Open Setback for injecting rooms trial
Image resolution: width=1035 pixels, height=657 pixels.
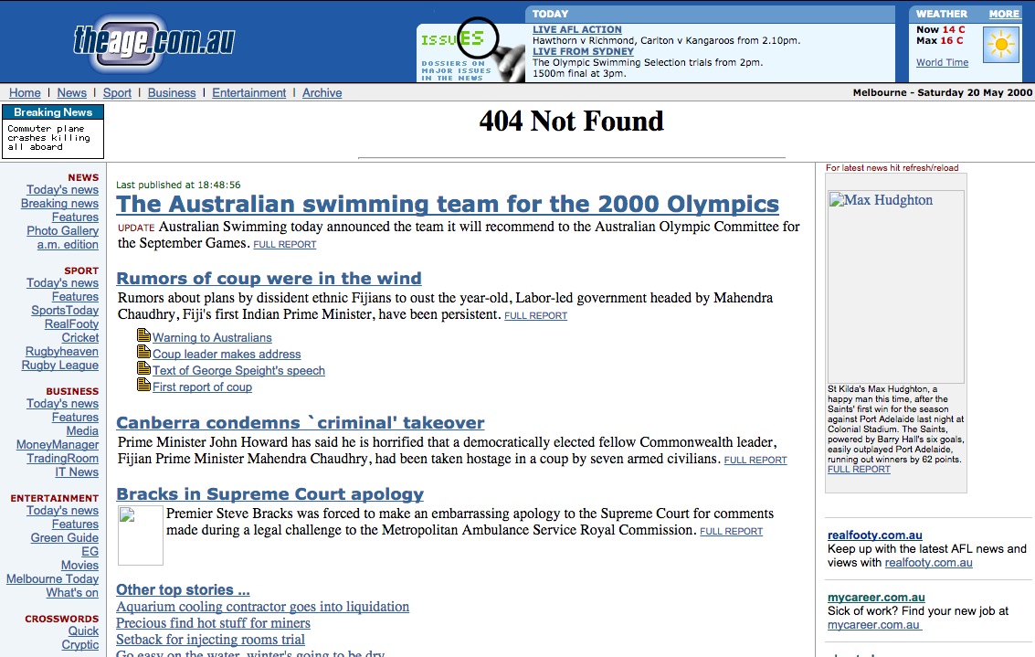click(211, 639)
